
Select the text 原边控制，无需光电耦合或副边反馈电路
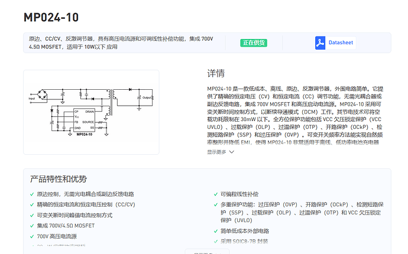point(85,194)
